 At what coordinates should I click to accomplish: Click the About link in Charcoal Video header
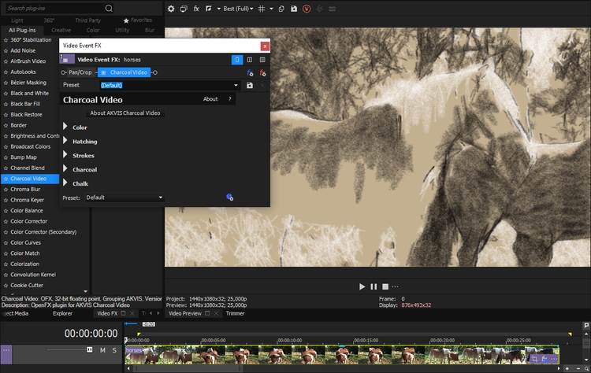(x=210, y=99)
